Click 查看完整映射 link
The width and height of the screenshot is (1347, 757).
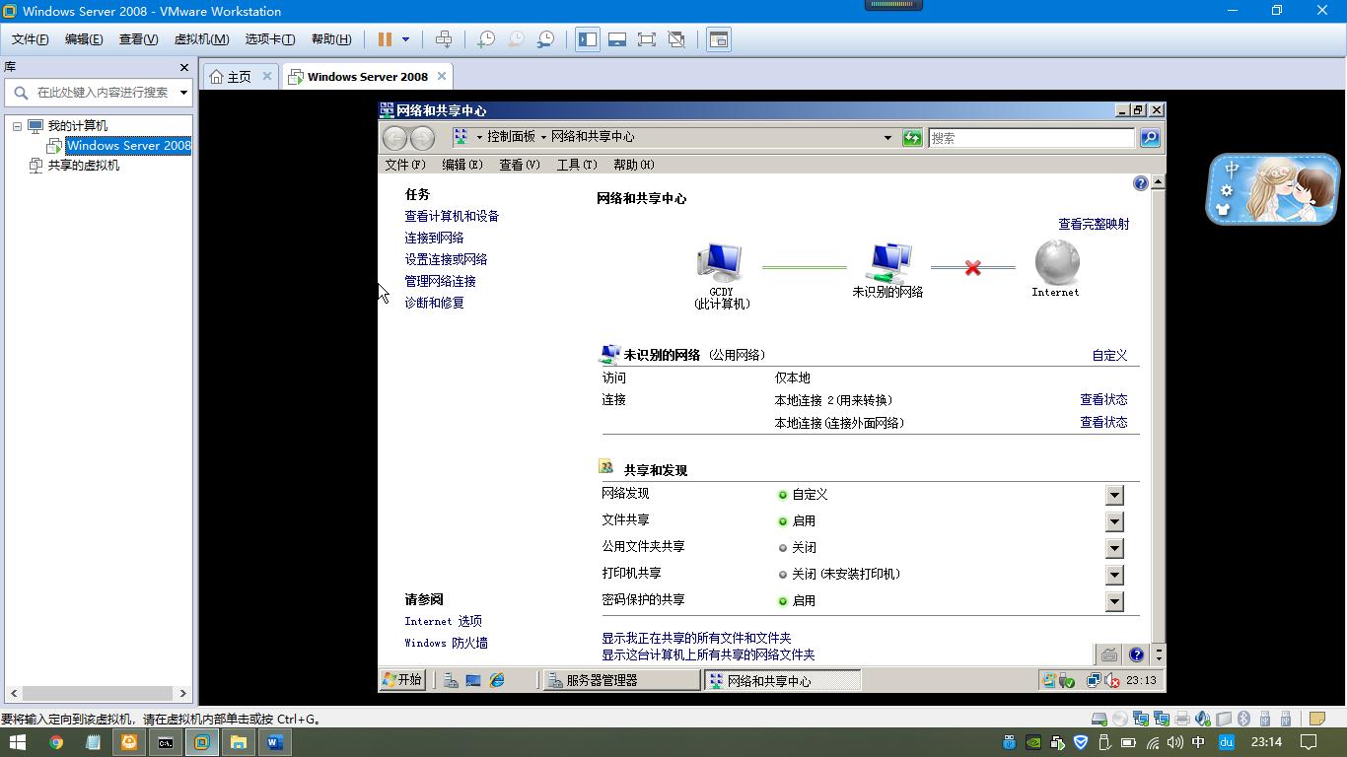coord(1094,224)
